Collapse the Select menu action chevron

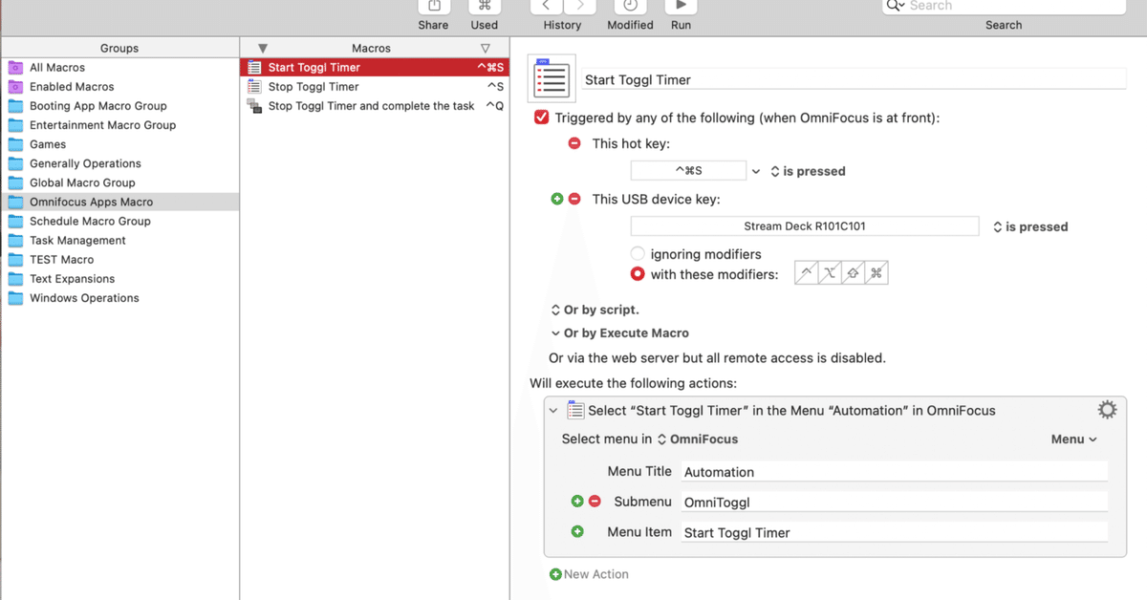point(553,411)
